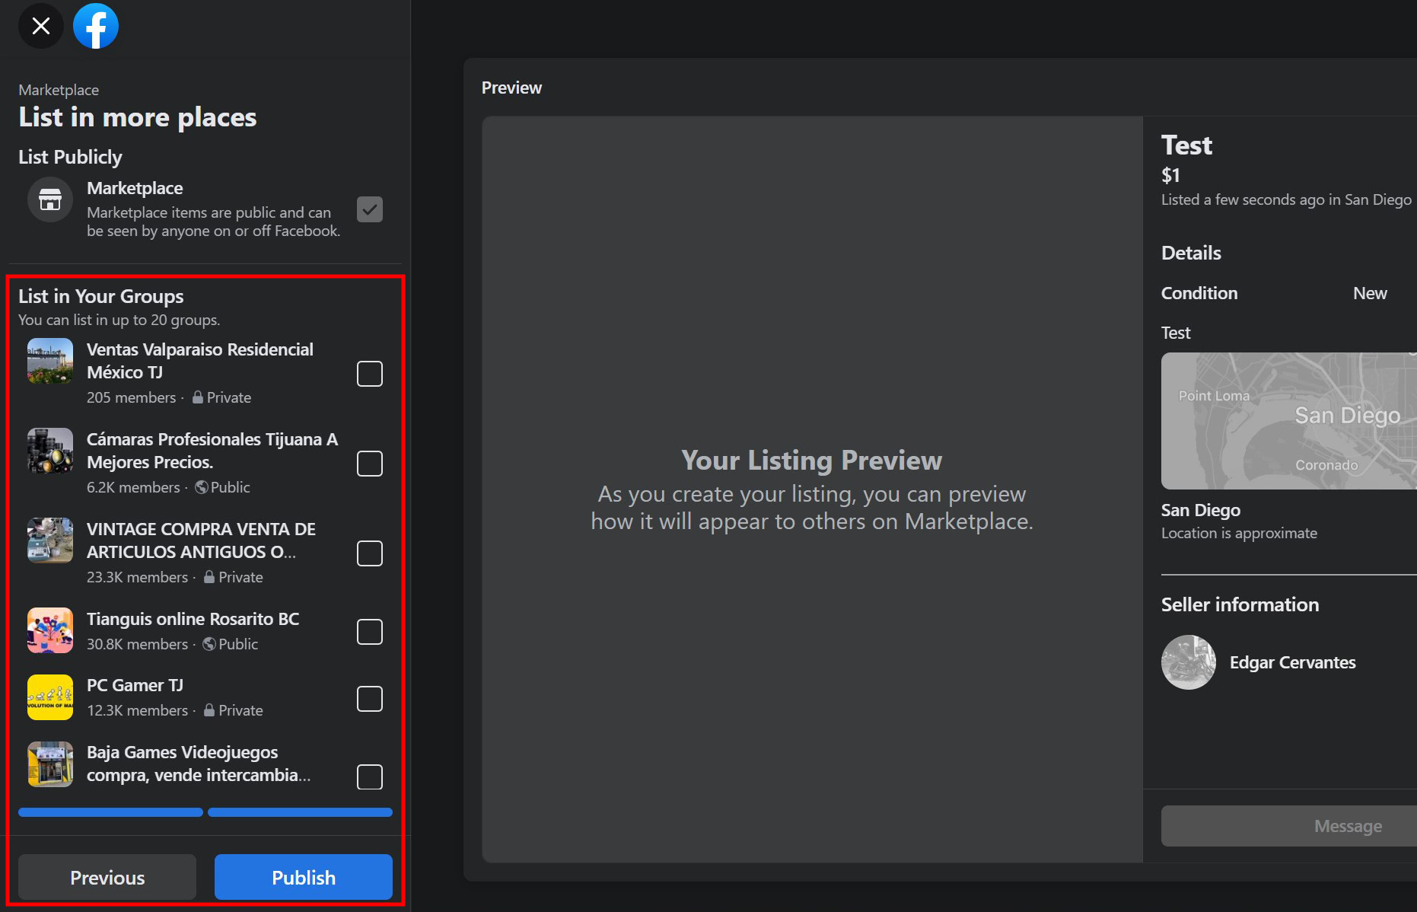Click the 'Test' listing title in preview
1417x912 pixels.
[1186, 145]
